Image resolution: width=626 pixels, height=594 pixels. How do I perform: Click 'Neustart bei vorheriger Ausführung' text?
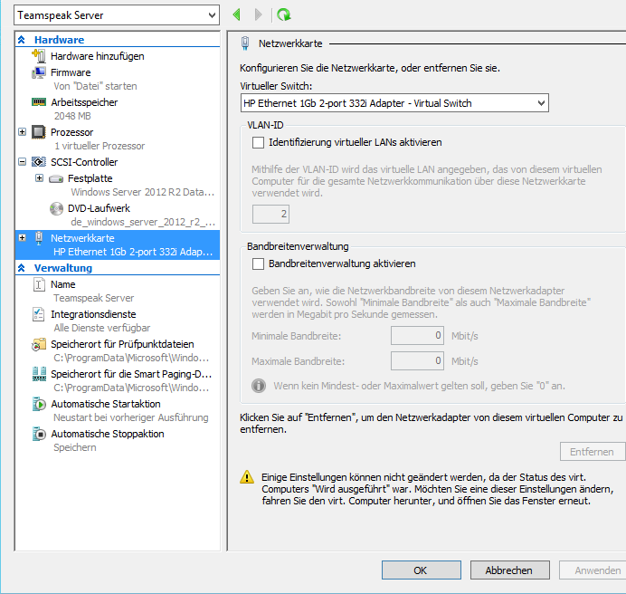pos(131,417)
